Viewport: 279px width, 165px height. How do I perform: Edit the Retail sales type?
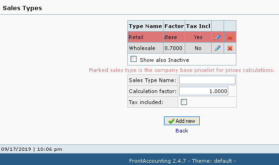tap(218, 37)
